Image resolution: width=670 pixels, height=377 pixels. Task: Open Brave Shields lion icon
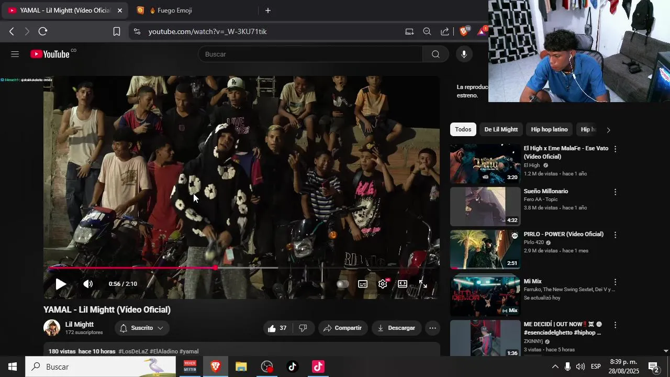click(x=463, y=31)
